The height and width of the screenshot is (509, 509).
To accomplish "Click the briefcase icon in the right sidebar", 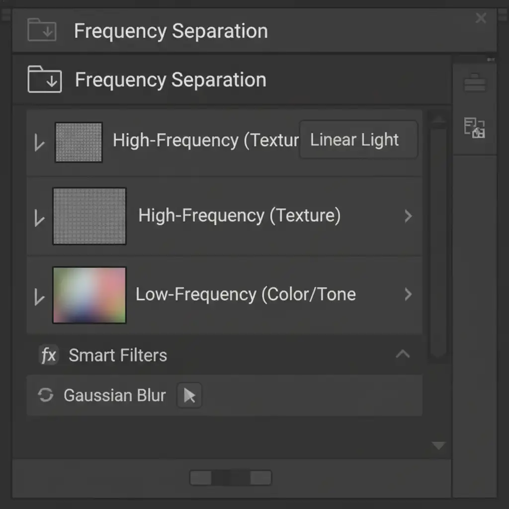I will [475, 83].
